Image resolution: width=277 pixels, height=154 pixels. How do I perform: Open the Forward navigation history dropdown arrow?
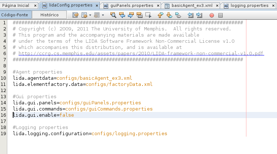click(103, 15)
